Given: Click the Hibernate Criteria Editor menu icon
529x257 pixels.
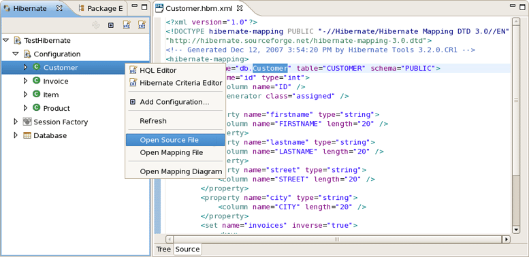Looking at the screenshot, I should pyautogui.click(x=133, y=82).
